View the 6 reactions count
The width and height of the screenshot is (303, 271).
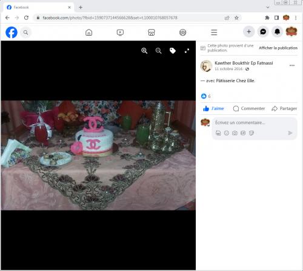[209, 96]
